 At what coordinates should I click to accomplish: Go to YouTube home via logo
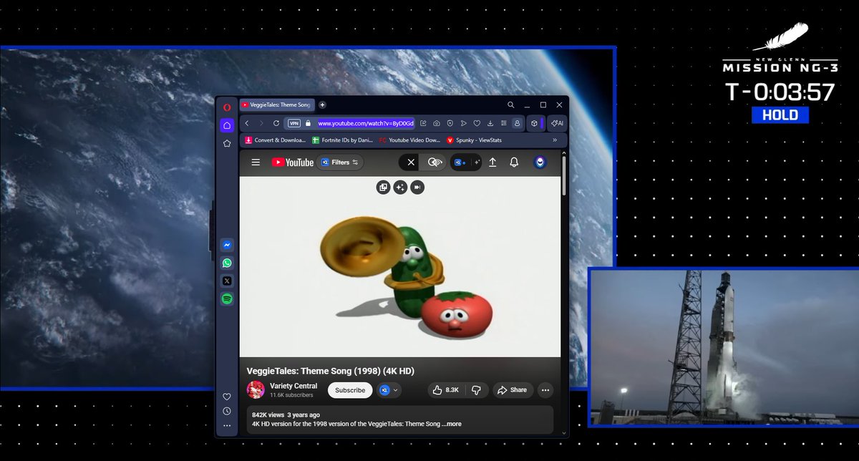click(292, 162)
